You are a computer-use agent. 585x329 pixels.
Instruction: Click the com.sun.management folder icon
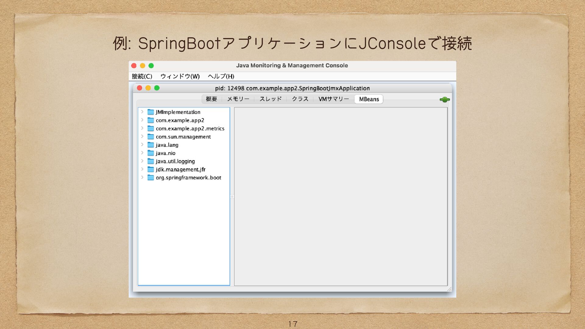(x=151, y=137)
